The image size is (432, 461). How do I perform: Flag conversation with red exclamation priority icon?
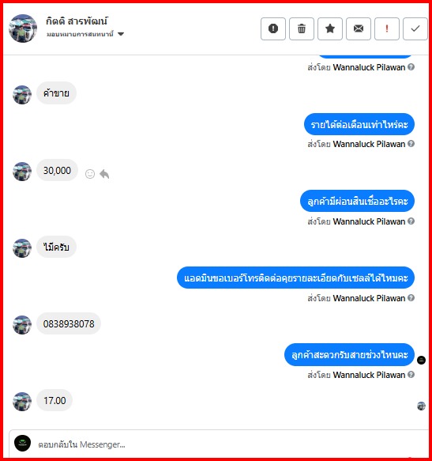[x=387, y=28]
